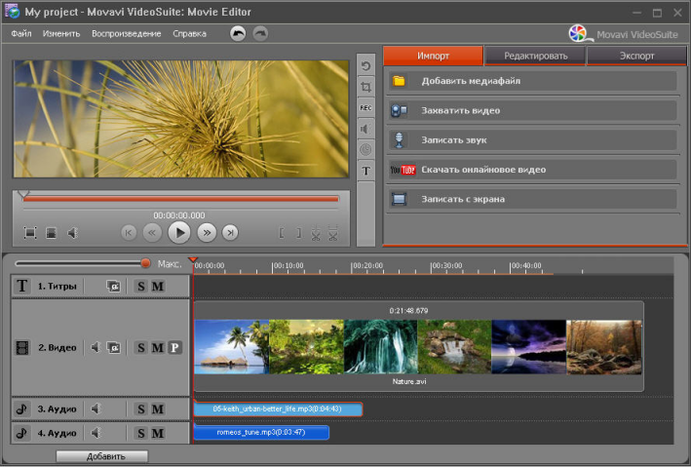Click the timeline zoom slider handle
This screenshot has width=691, height=468.
145,263
